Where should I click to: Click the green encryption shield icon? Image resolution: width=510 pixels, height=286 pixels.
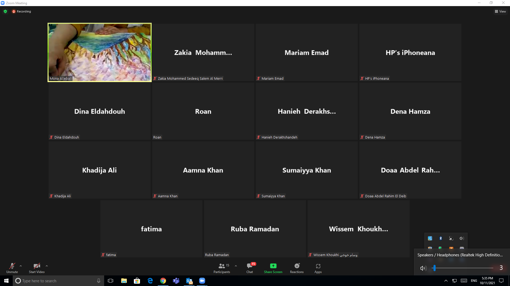click(5, 11)
